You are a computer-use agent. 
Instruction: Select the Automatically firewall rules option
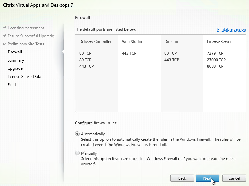tap(77, 134)
